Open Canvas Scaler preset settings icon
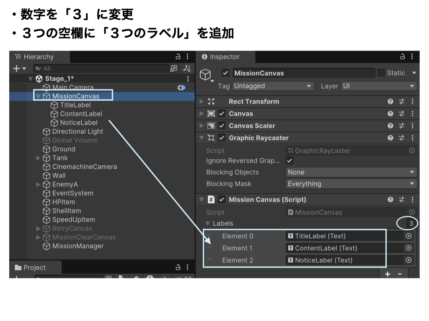 (x=401, y=126)
